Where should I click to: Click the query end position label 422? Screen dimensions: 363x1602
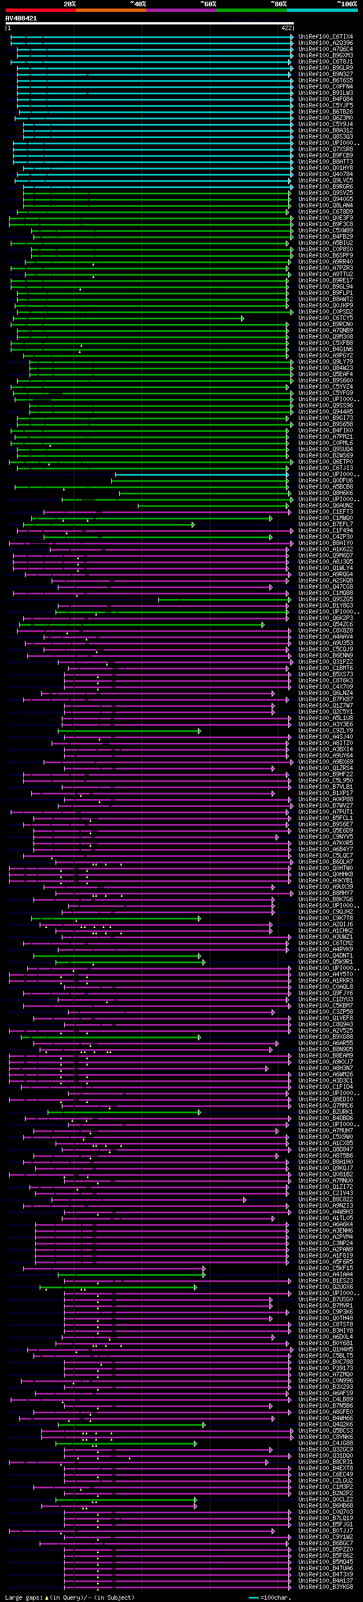[x=286, y=28]
